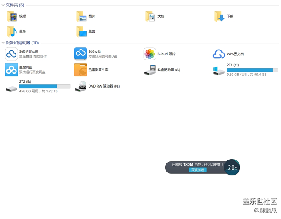Open the 音乐 folder icon

click(x=12, y=31)
